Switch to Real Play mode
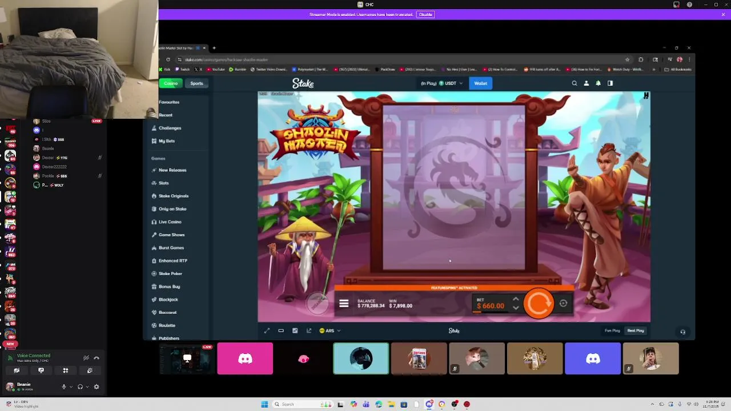 tap(636, 331)
